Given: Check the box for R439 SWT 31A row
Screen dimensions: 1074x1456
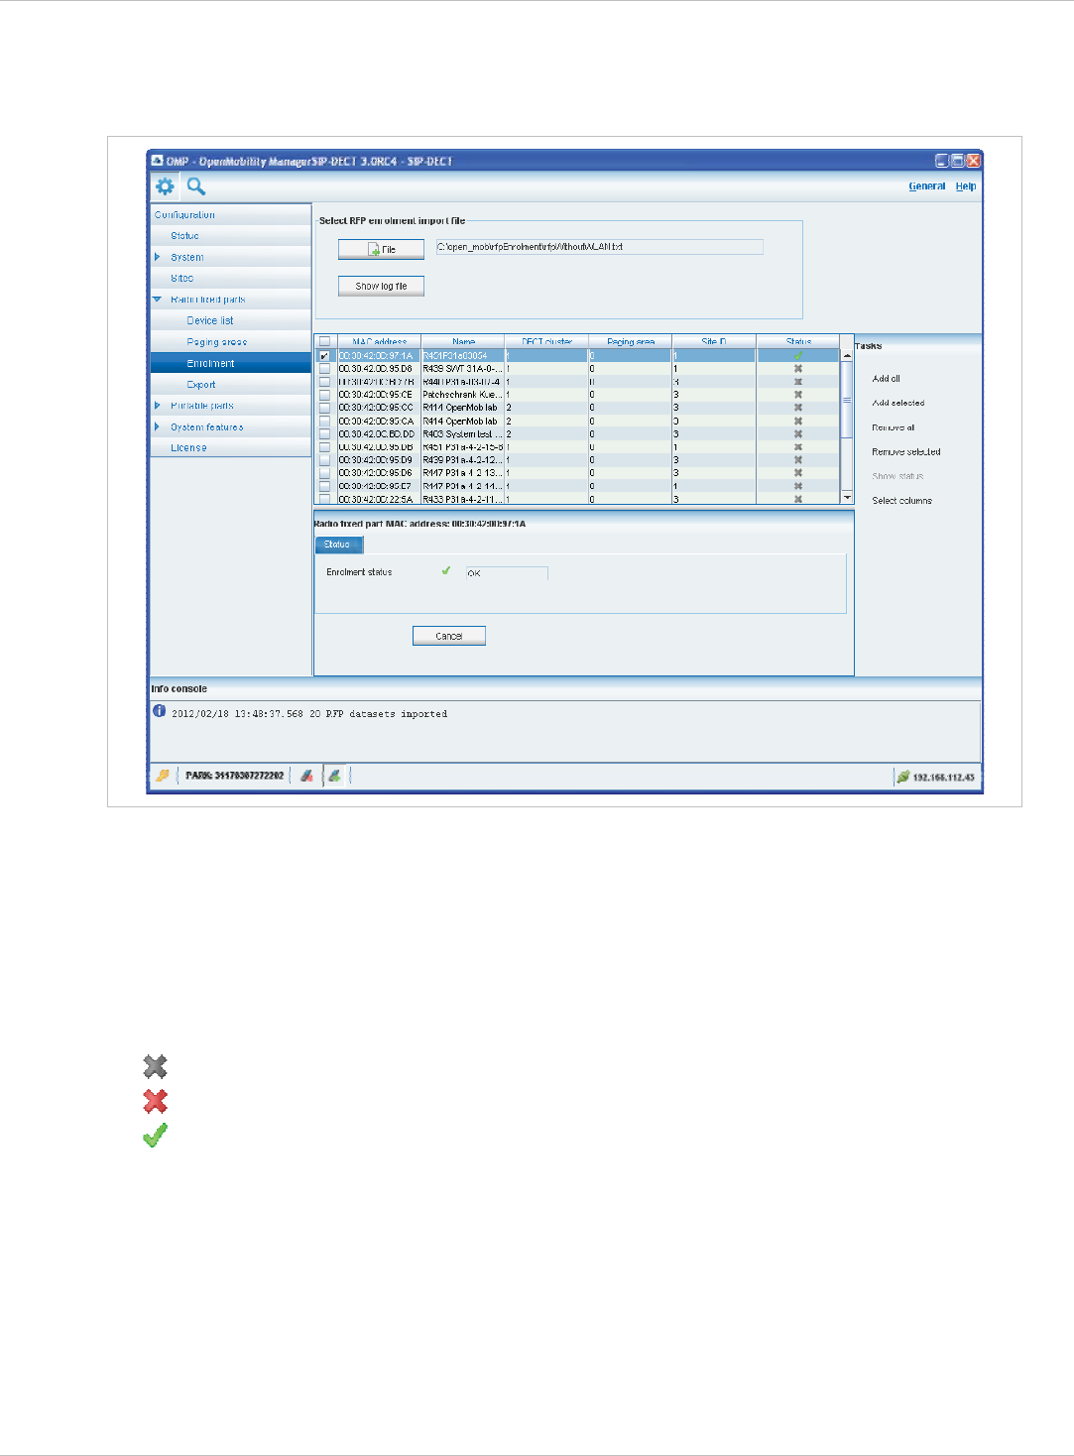Looking at the screenshot, I should coord(324,368).
